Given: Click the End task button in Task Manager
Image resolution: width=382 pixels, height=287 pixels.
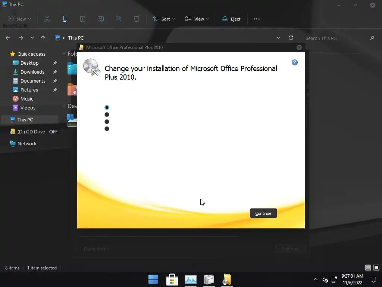Looking at the screenshot, I should (290, 249).
